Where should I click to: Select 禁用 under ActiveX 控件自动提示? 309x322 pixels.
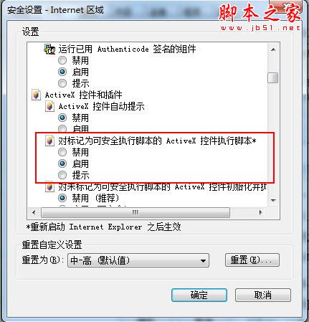(x=62, y=118)
